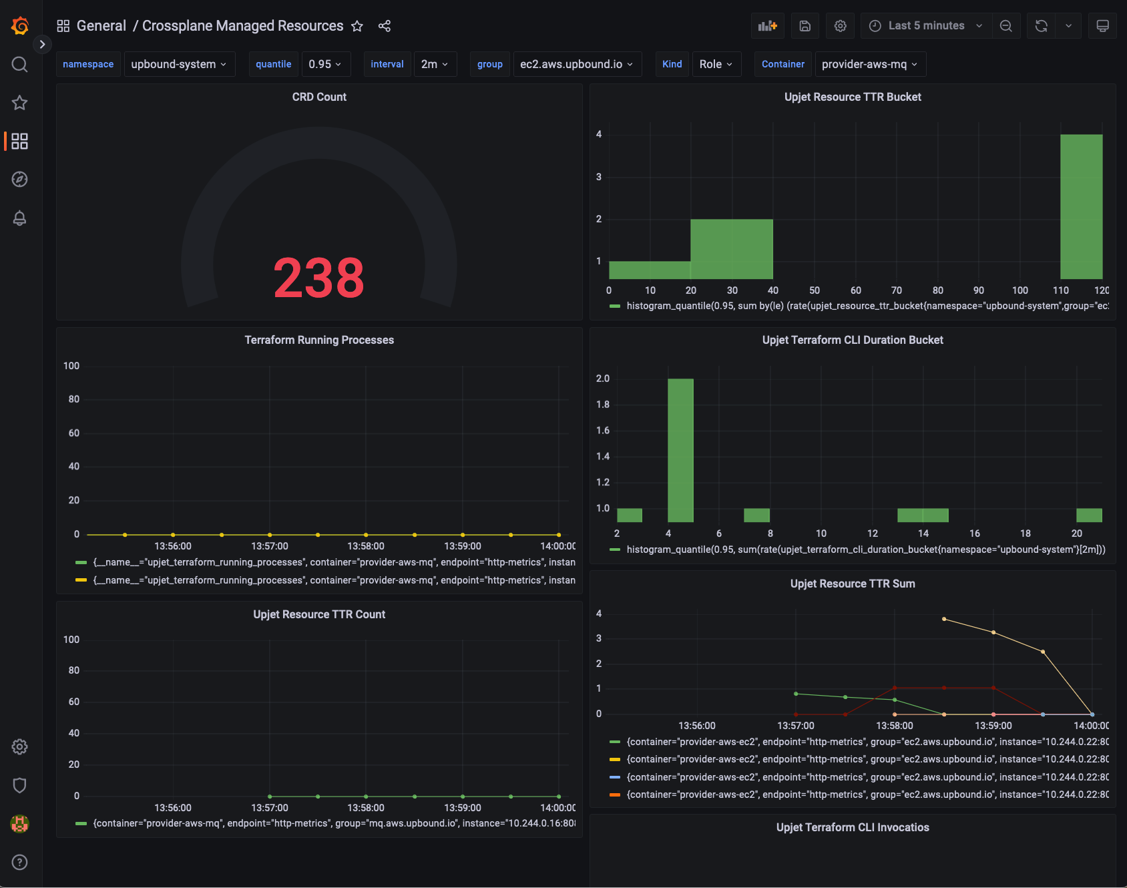Click the Crossplane Managed Resources title
The width and height of the screenshot is (1127, 888).
click(x=243, y=26)
